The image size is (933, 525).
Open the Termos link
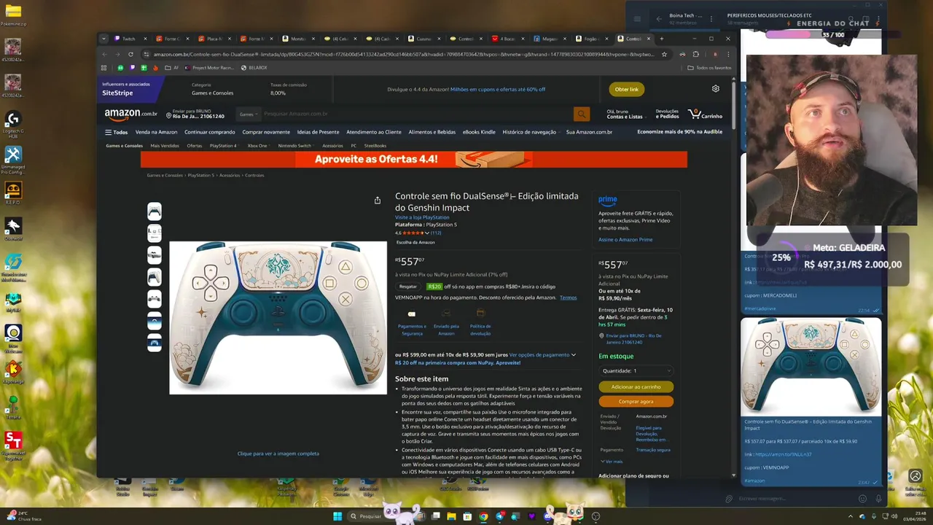point(568,297)
